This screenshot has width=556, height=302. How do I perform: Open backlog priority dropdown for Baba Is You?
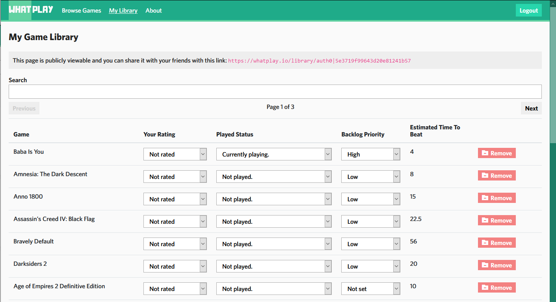point(371,155)
